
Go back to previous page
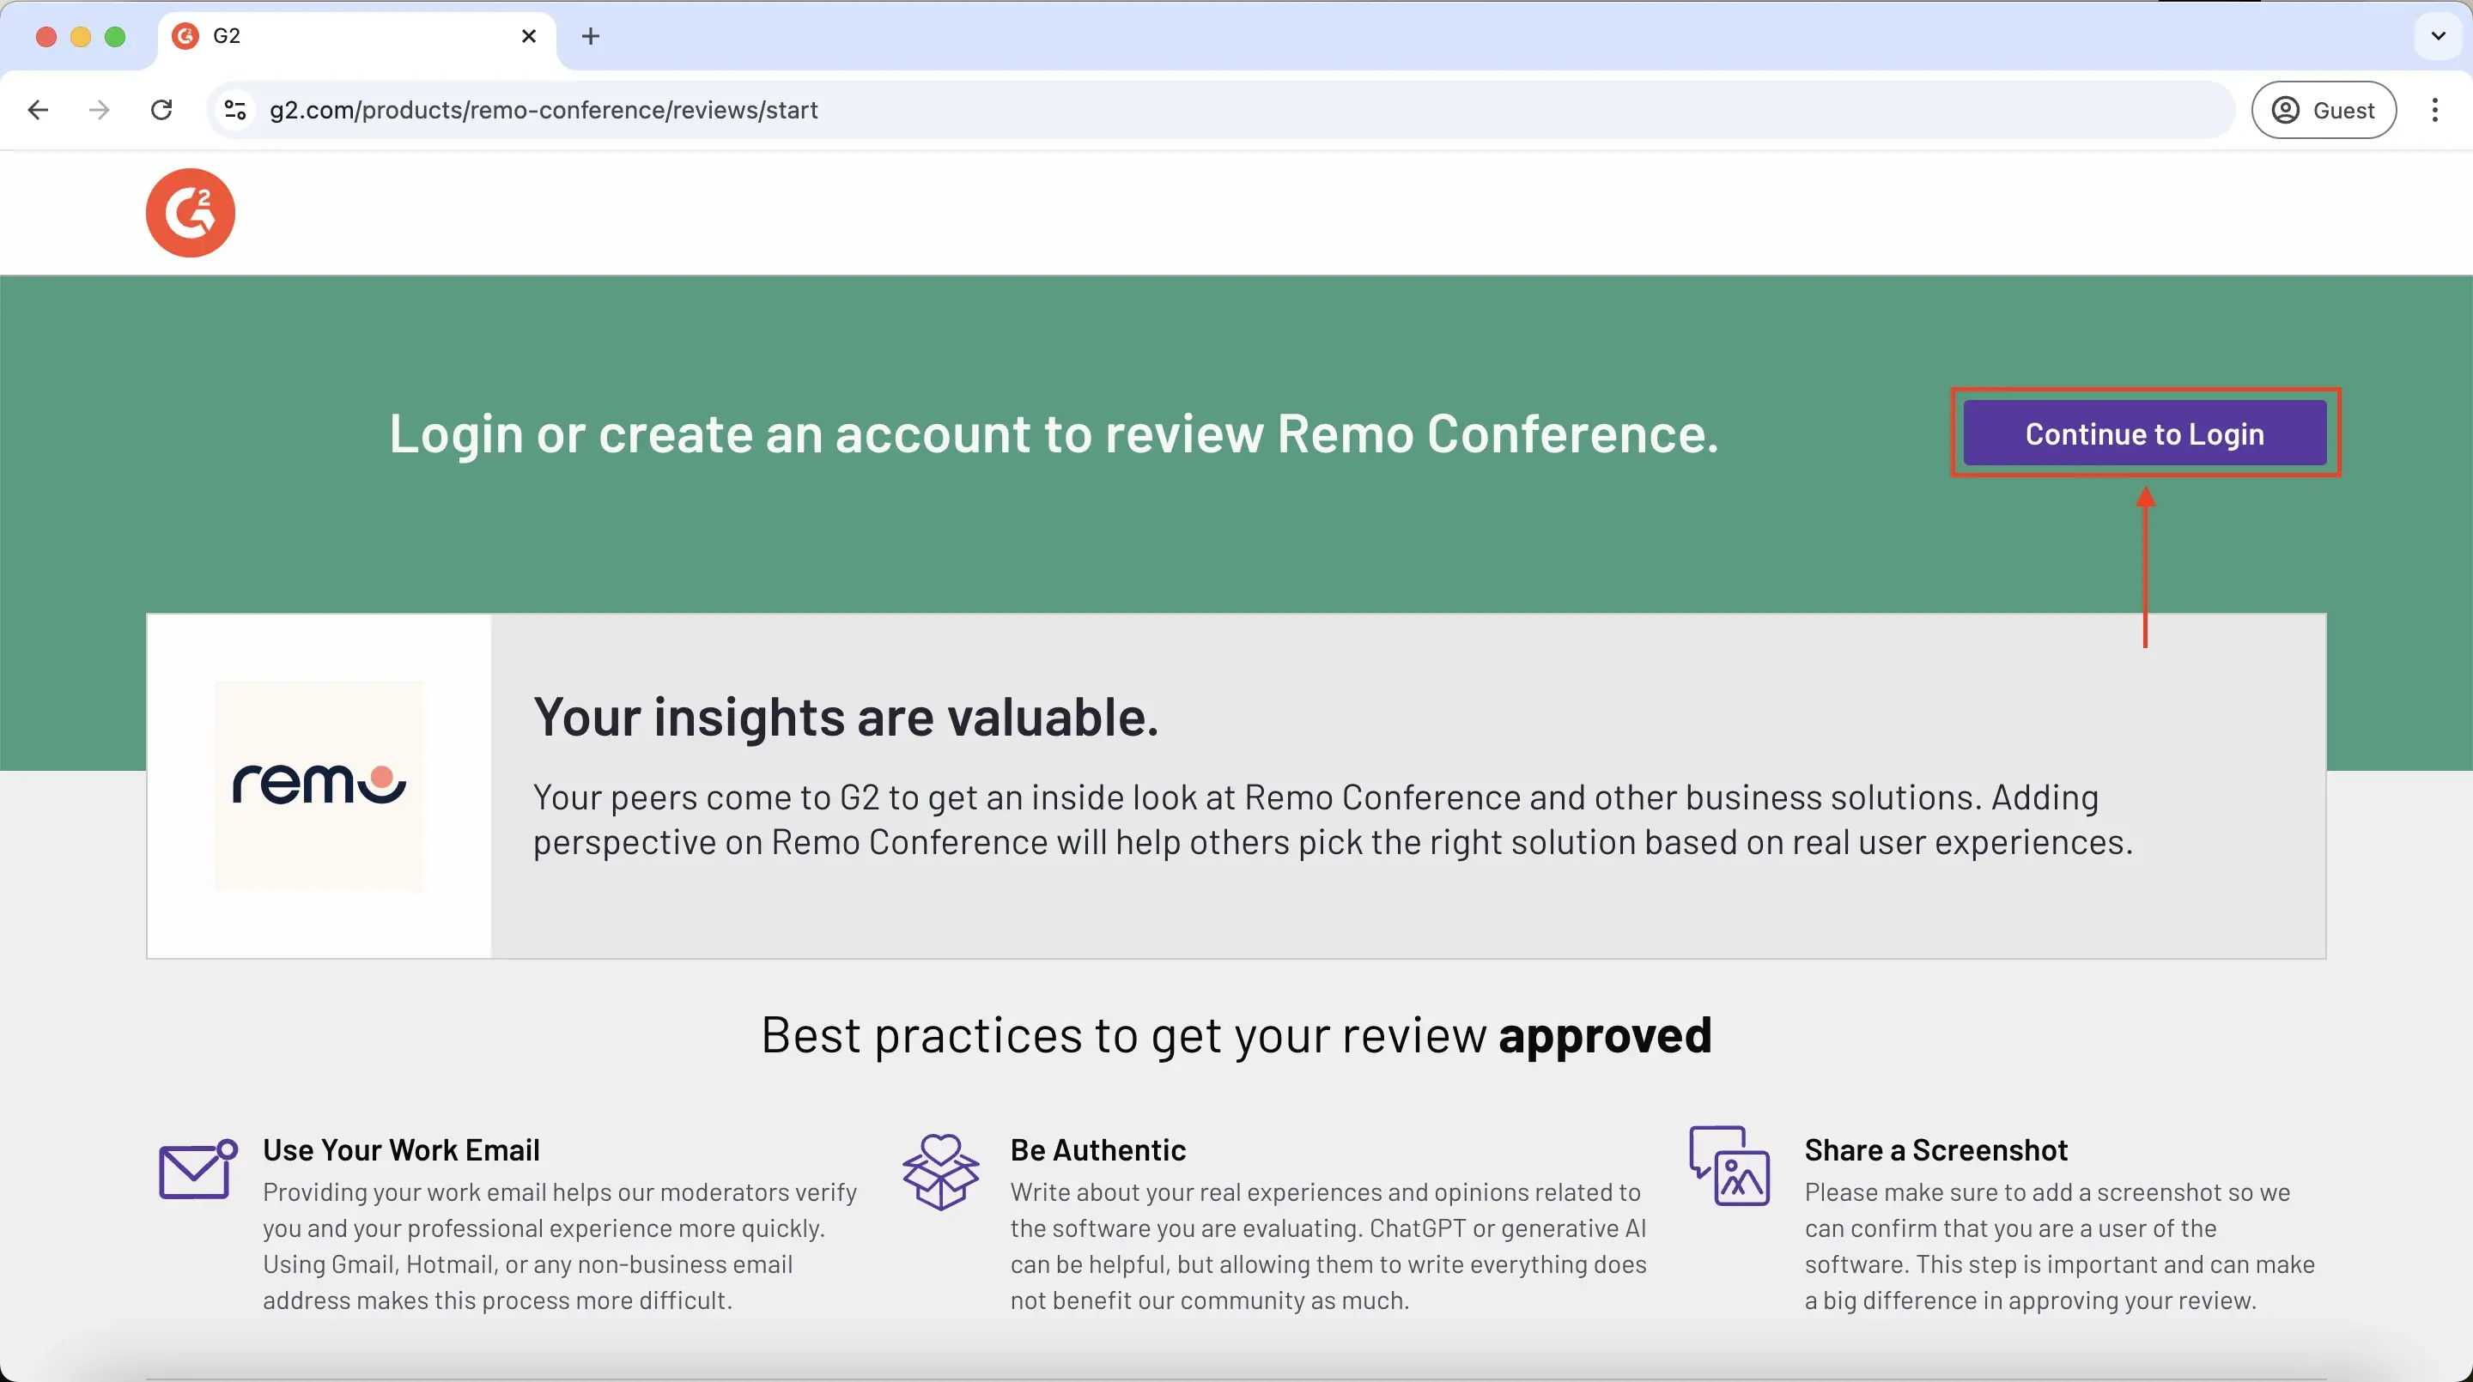pos(39,111)
